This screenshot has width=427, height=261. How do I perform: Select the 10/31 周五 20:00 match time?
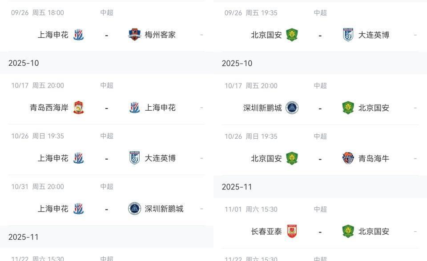click(37, 187)
